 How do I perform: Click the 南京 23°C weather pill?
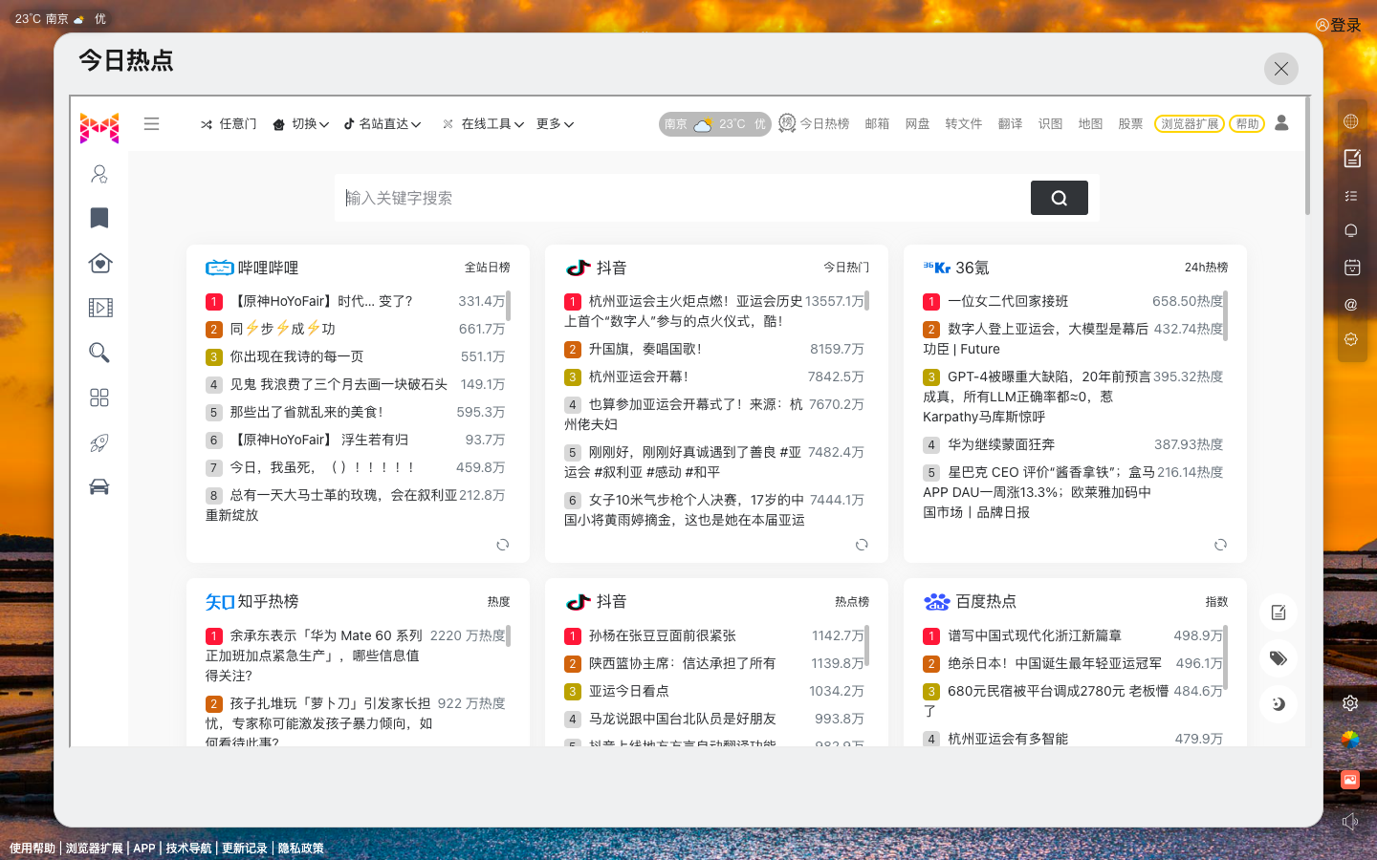click(714, 124)
